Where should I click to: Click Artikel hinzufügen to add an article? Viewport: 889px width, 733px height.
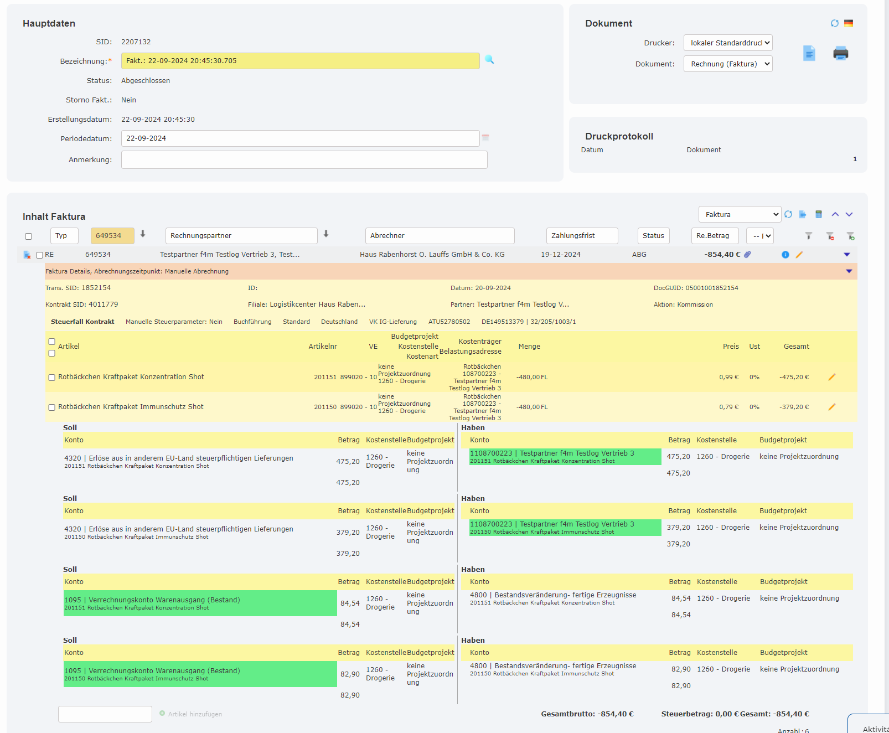(193, 714)
